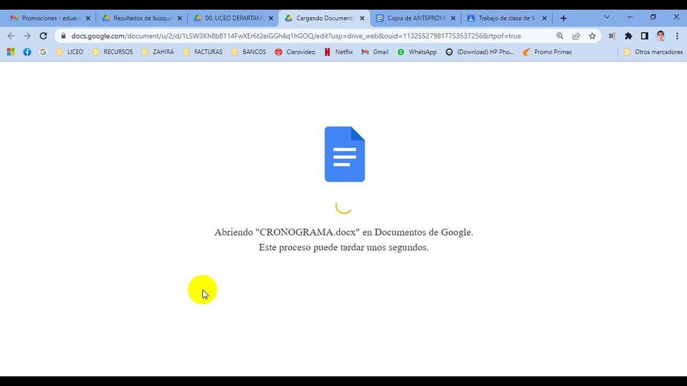Minimize the Chrome window
The height and width of the screenshot is (386, 687).
(x=630, y=17)
